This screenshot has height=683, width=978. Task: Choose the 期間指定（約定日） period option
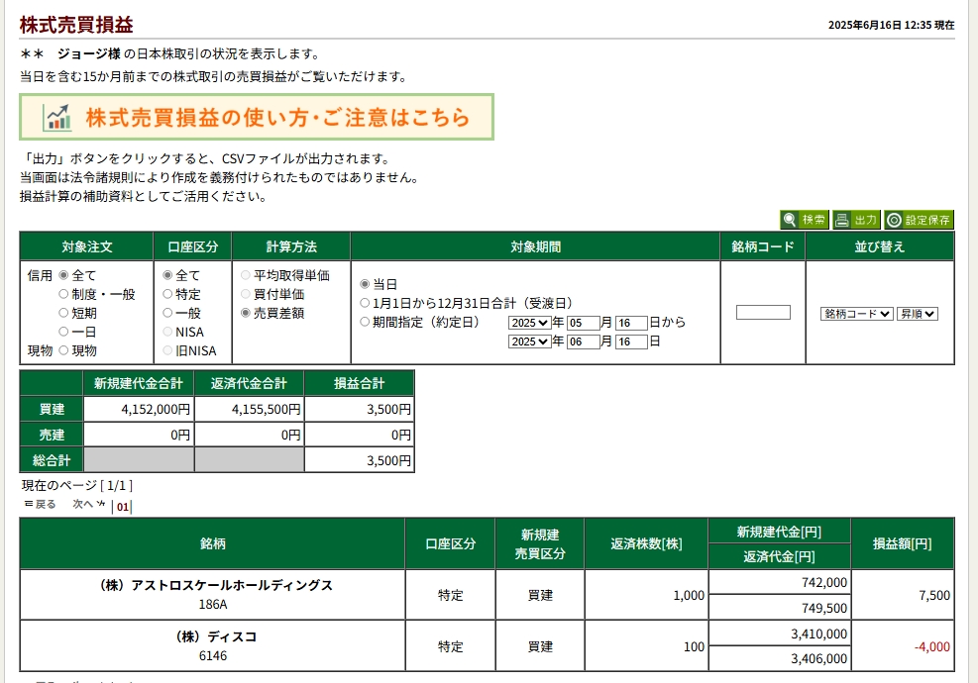pos(365,322)
